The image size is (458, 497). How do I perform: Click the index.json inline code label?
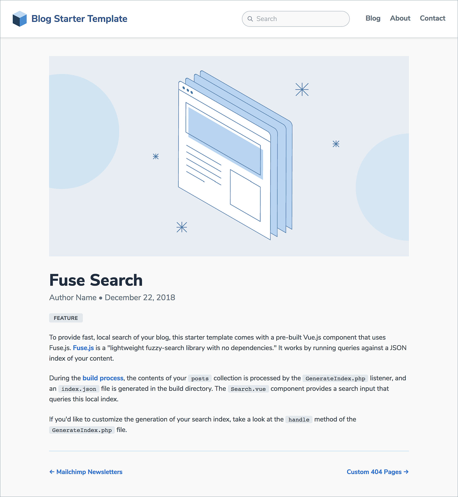tap(79, 389)
